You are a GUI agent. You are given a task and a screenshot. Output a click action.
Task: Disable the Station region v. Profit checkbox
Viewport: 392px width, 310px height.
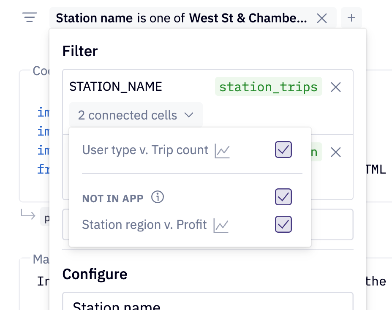283,224
